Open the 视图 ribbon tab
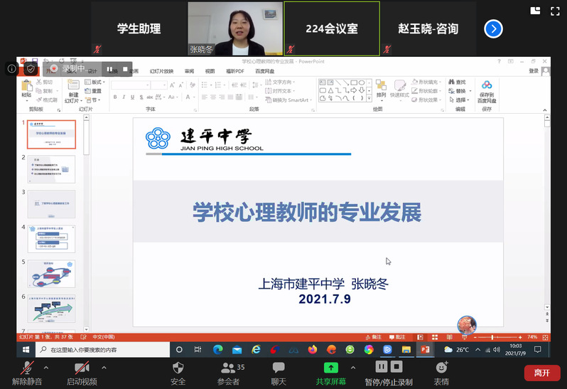Viewport: 567px width, 389px height. point(210,71)
